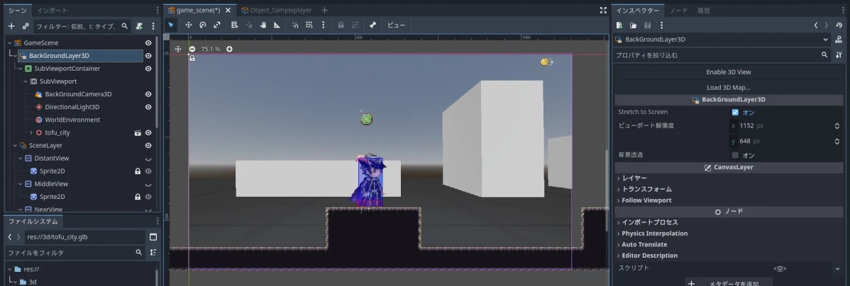850x286 pixels.
Task: Uncheck the Stretch to Screen checkbox
Action: [x=735, y=113]
